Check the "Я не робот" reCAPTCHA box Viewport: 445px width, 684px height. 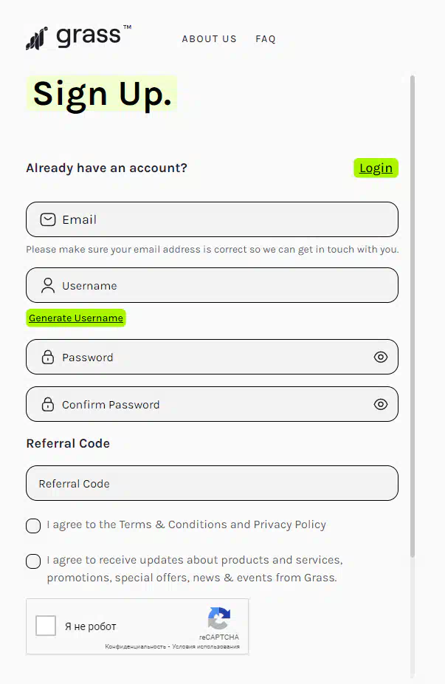click(x=46, y=626)
